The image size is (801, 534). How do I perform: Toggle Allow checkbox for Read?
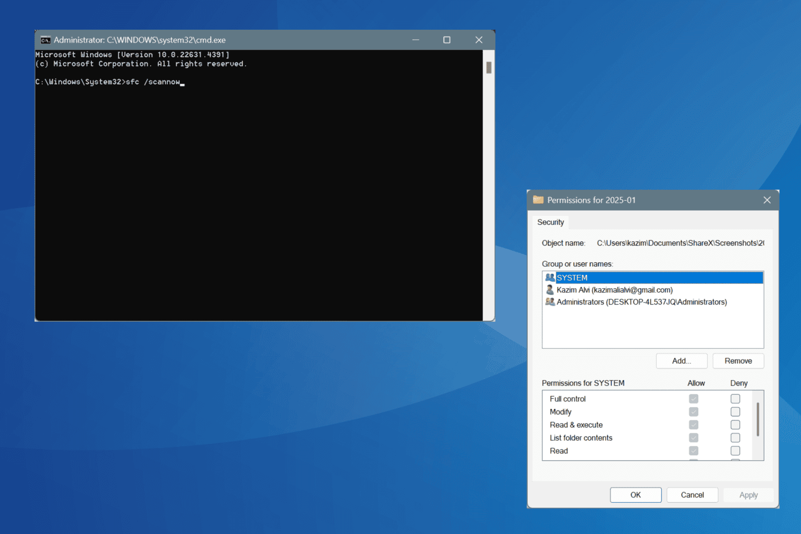(694, 451)
